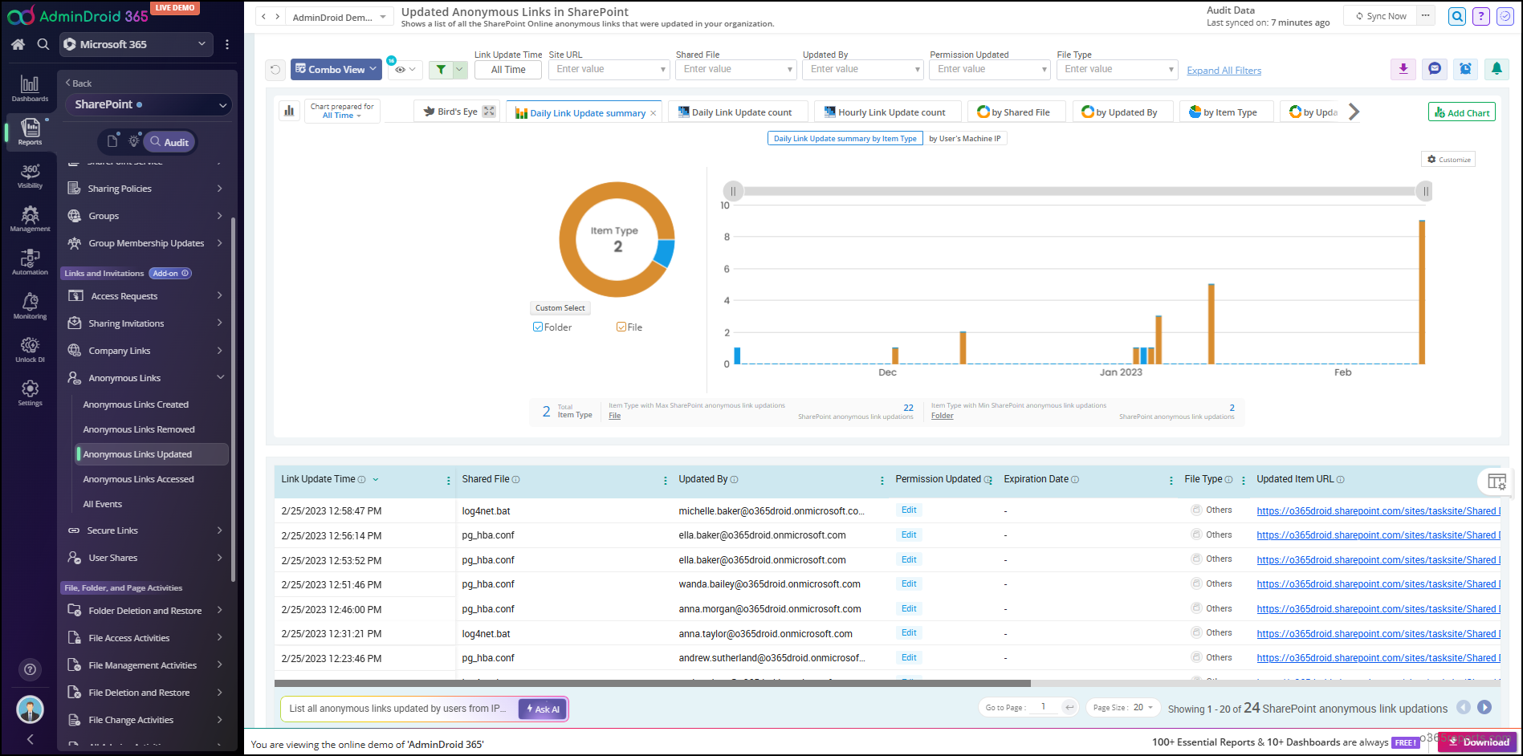This screenshot has width=1523, height=756.
Task: Open Reports in left rail
Action: (30, 132)
